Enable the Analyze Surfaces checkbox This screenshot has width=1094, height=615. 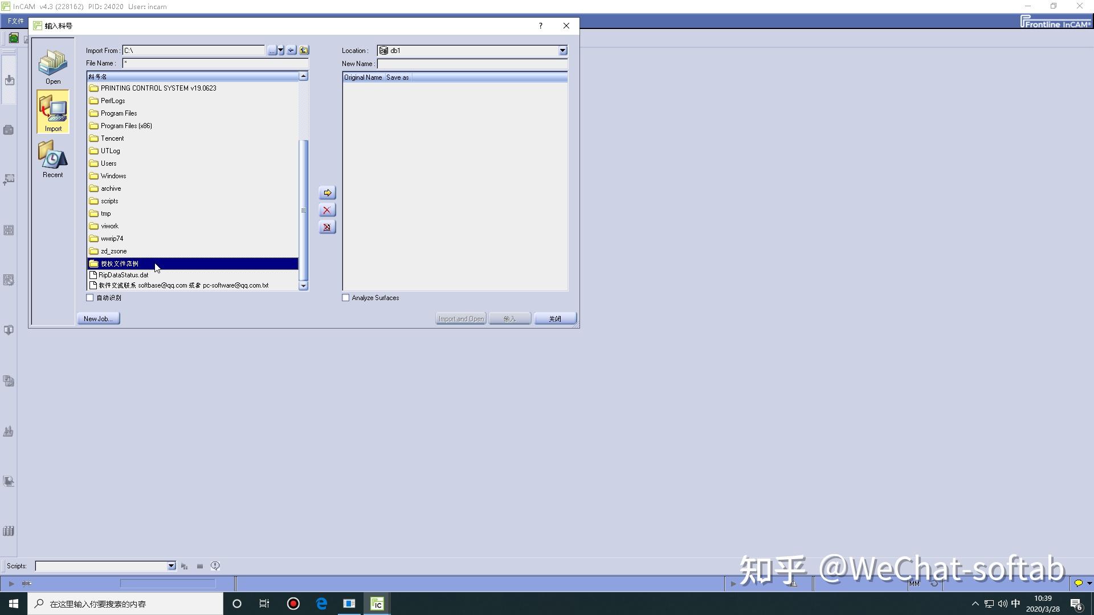(345, 297)
